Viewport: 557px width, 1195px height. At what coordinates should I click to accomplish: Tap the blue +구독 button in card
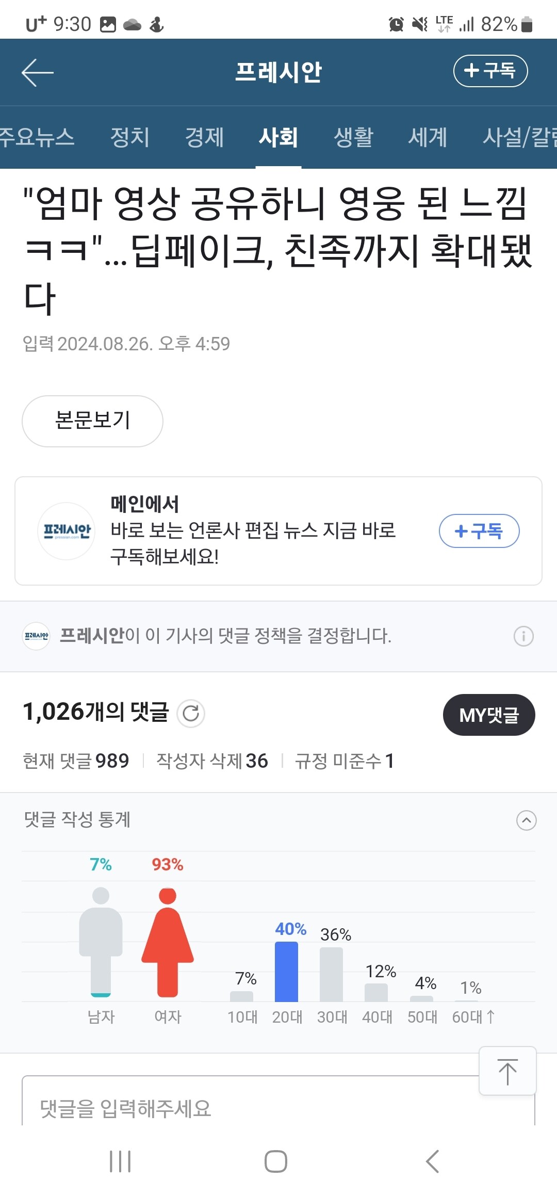[x=479, y=531]
